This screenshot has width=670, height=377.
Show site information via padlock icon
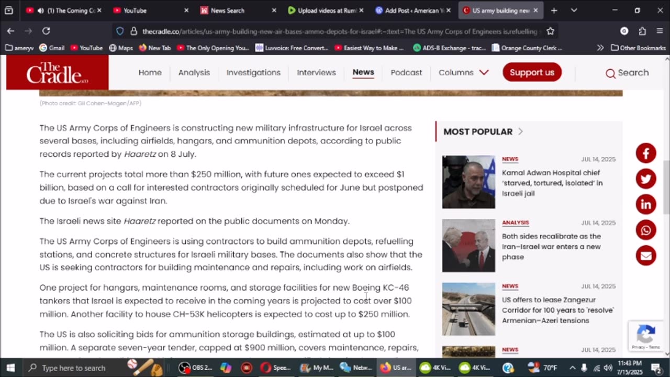133,31
